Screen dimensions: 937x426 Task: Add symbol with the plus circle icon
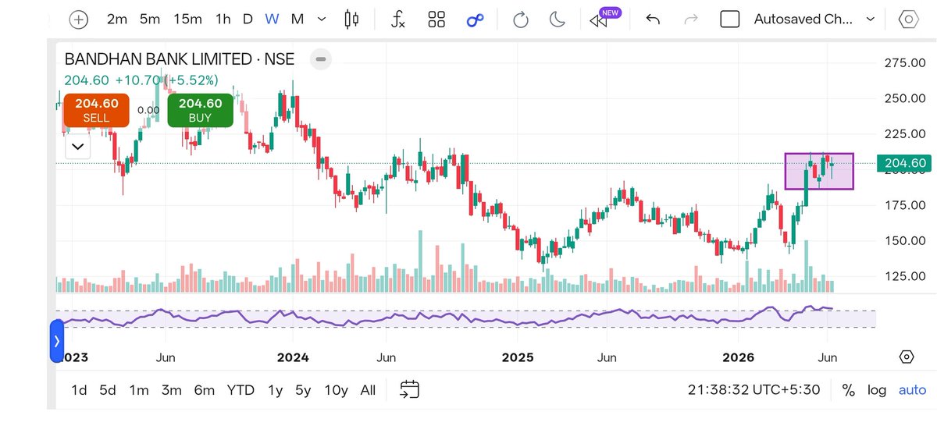79,20
